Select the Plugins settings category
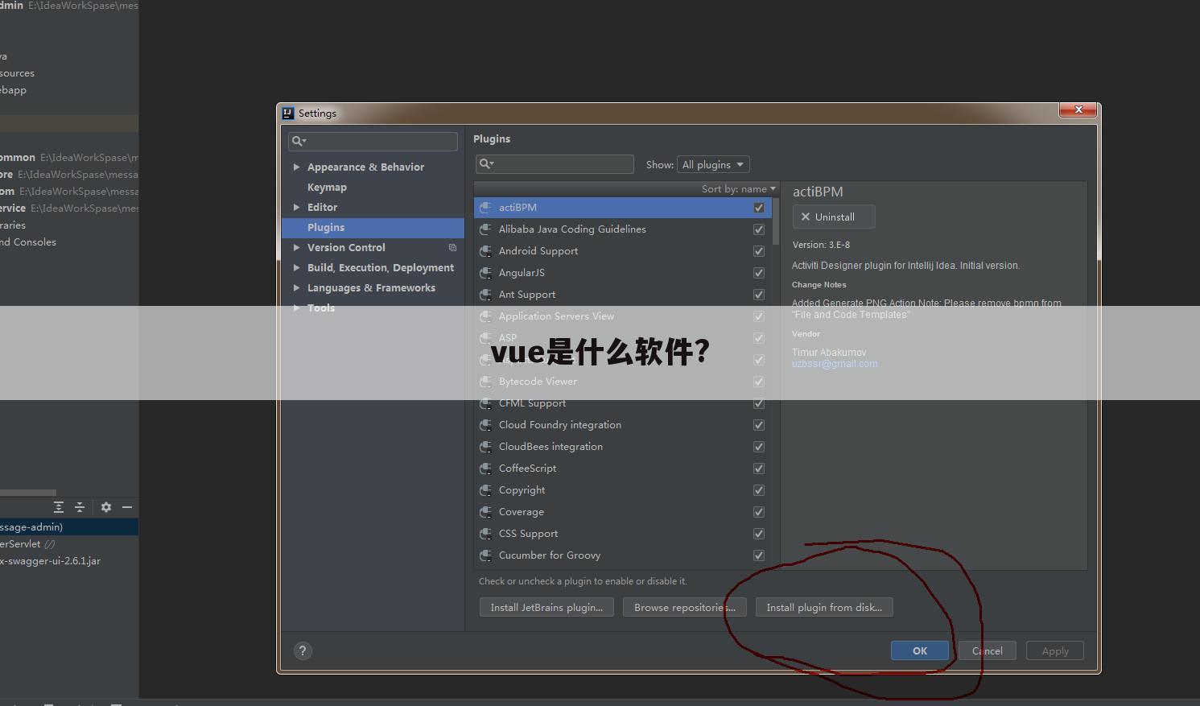Viewport: 1200px width, 706px height. (326, 227)
